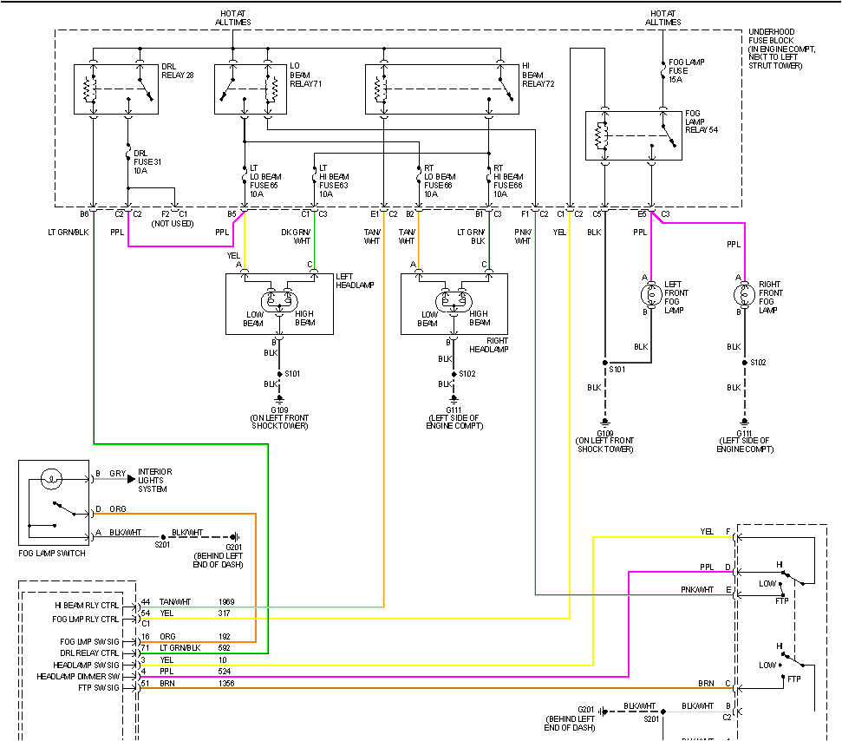Click the FTP SW SIG label
Viewport: 842px width, 741px height.
click(x=98, y=686)
